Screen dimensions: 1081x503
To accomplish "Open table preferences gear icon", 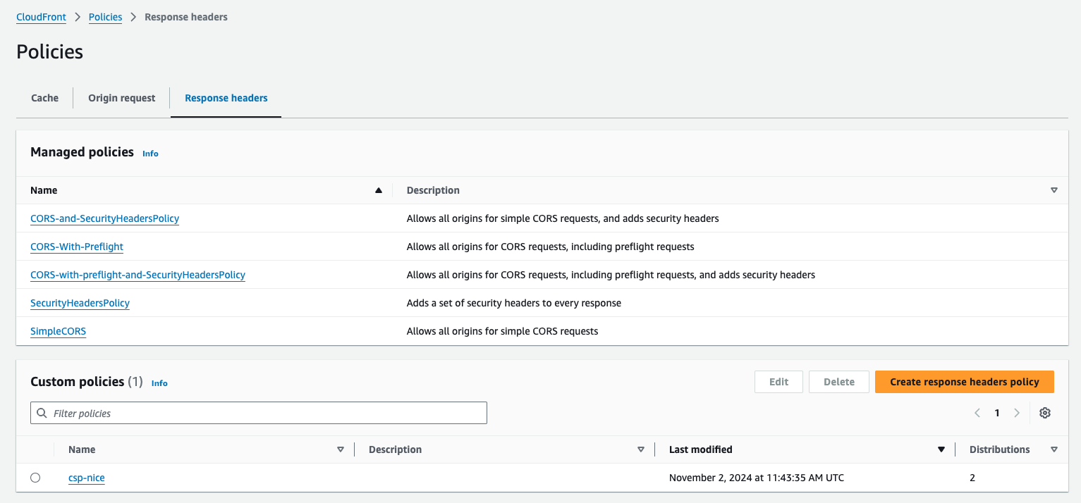I will (1045, 414).
